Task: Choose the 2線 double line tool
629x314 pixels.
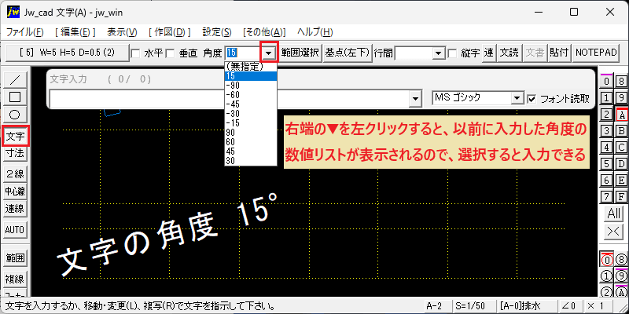Action: (15, 173)
